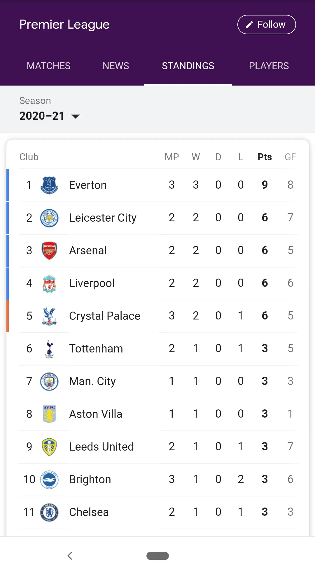Open the News tab
315x575 pixels.
116,66
